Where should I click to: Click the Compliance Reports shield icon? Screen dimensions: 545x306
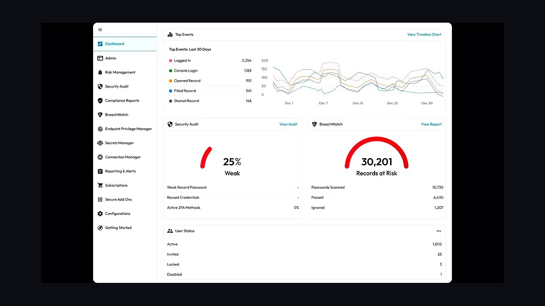click(100, 101)
